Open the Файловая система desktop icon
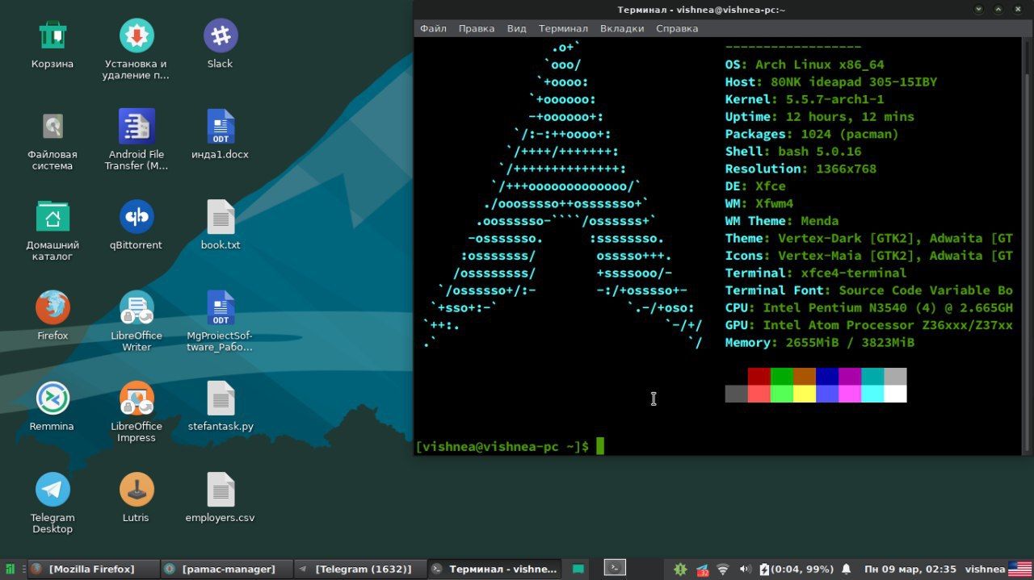1034x580 pixels. [x=53, y=127]
